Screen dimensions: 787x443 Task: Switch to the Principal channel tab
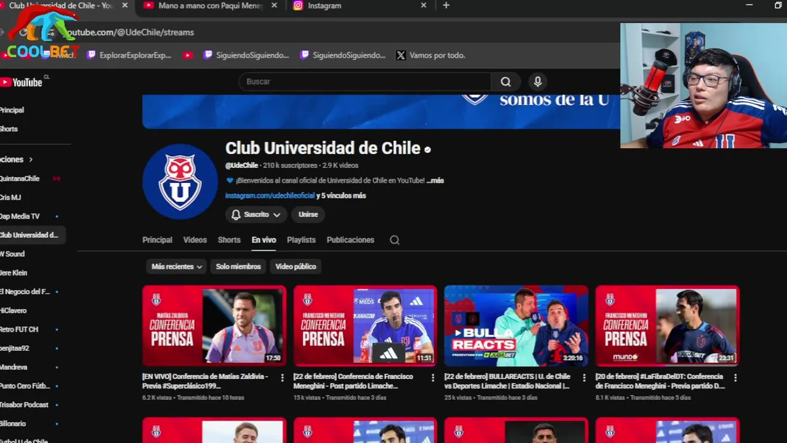point(157,240)
